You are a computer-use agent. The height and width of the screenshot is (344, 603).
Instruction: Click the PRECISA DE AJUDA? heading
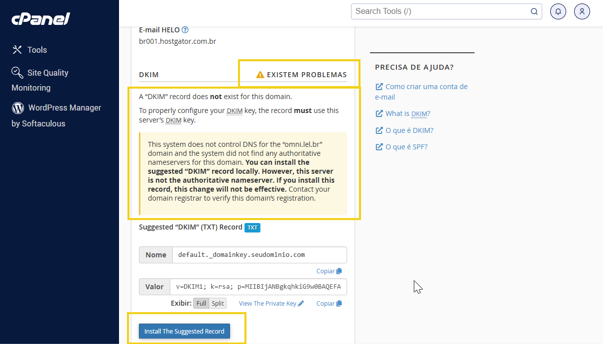click(x=414, y=67)
